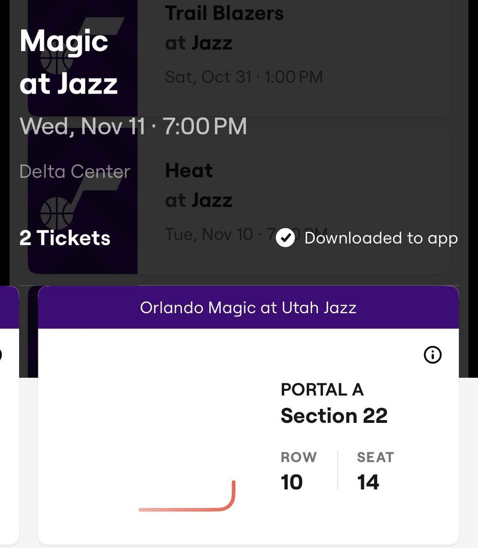Screen dimensions: 478x548
Task: Tap the Downloaded to app checkmark icon
Action: click(286, 238)
